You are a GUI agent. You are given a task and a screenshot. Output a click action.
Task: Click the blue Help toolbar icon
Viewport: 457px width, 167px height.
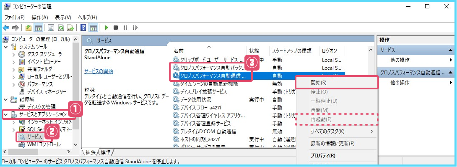tap(83, 28)
